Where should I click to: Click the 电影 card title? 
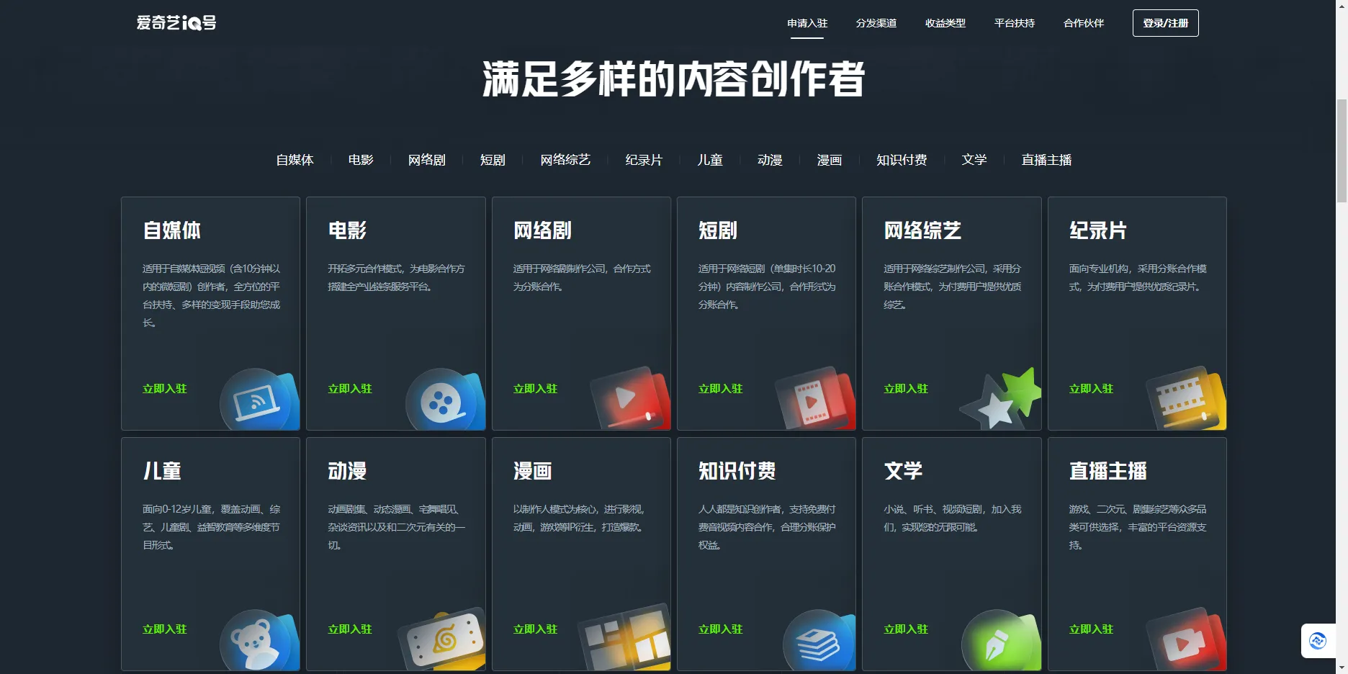[x=347, y=230]
